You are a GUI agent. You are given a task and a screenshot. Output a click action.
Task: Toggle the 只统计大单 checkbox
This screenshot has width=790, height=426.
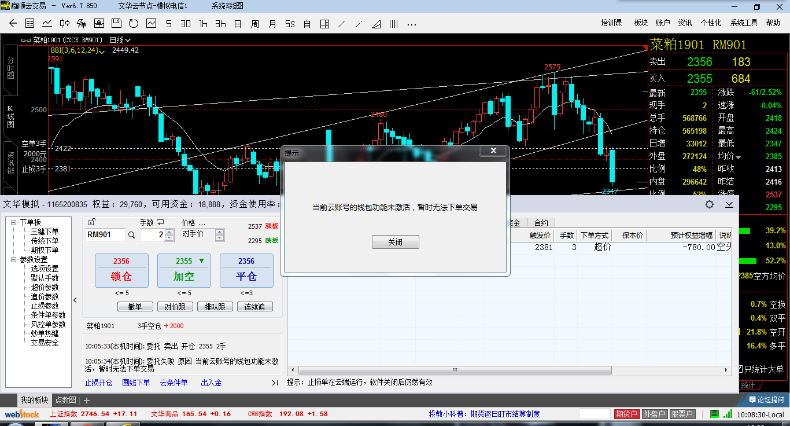[739, 369]
